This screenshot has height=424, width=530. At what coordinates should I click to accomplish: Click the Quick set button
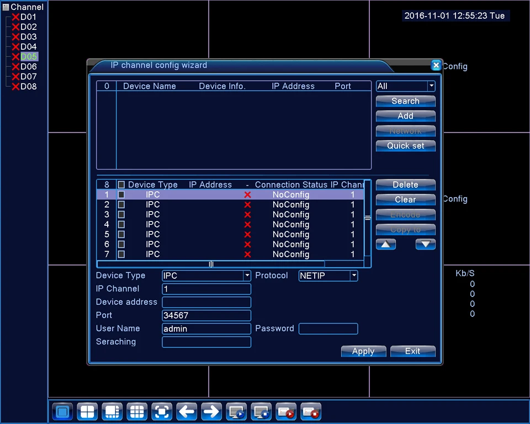[x=406, y=146]
